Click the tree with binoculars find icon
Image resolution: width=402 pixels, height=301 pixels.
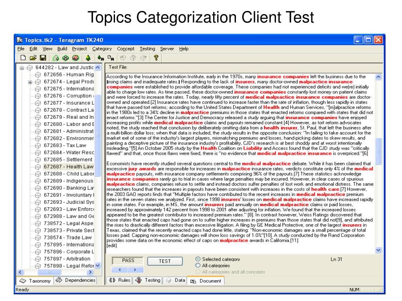point(101,58)
